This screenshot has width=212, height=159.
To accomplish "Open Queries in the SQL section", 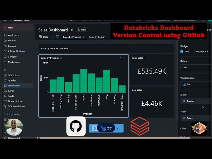I will [12, 80].
